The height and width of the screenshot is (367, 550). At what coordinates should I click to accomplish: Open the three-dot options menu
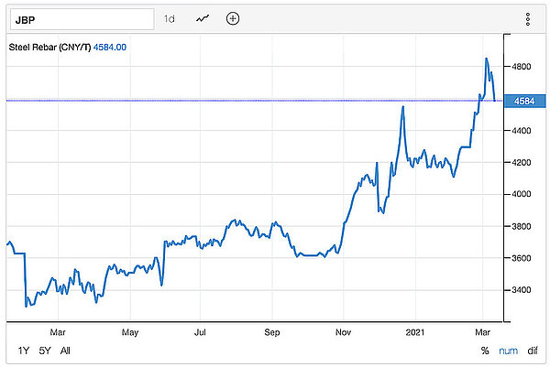click(527, 19)
